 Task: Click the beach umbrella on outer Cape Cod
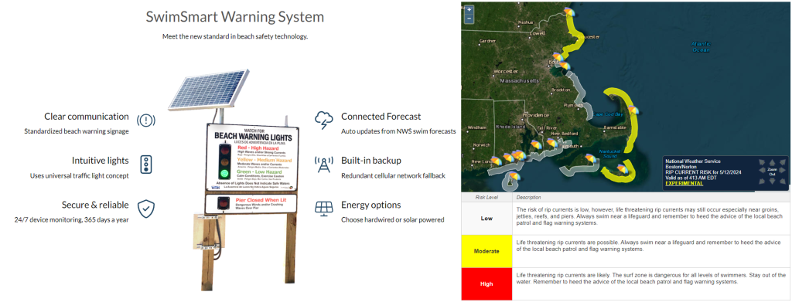pyautogui.click(x=633, y=111)
